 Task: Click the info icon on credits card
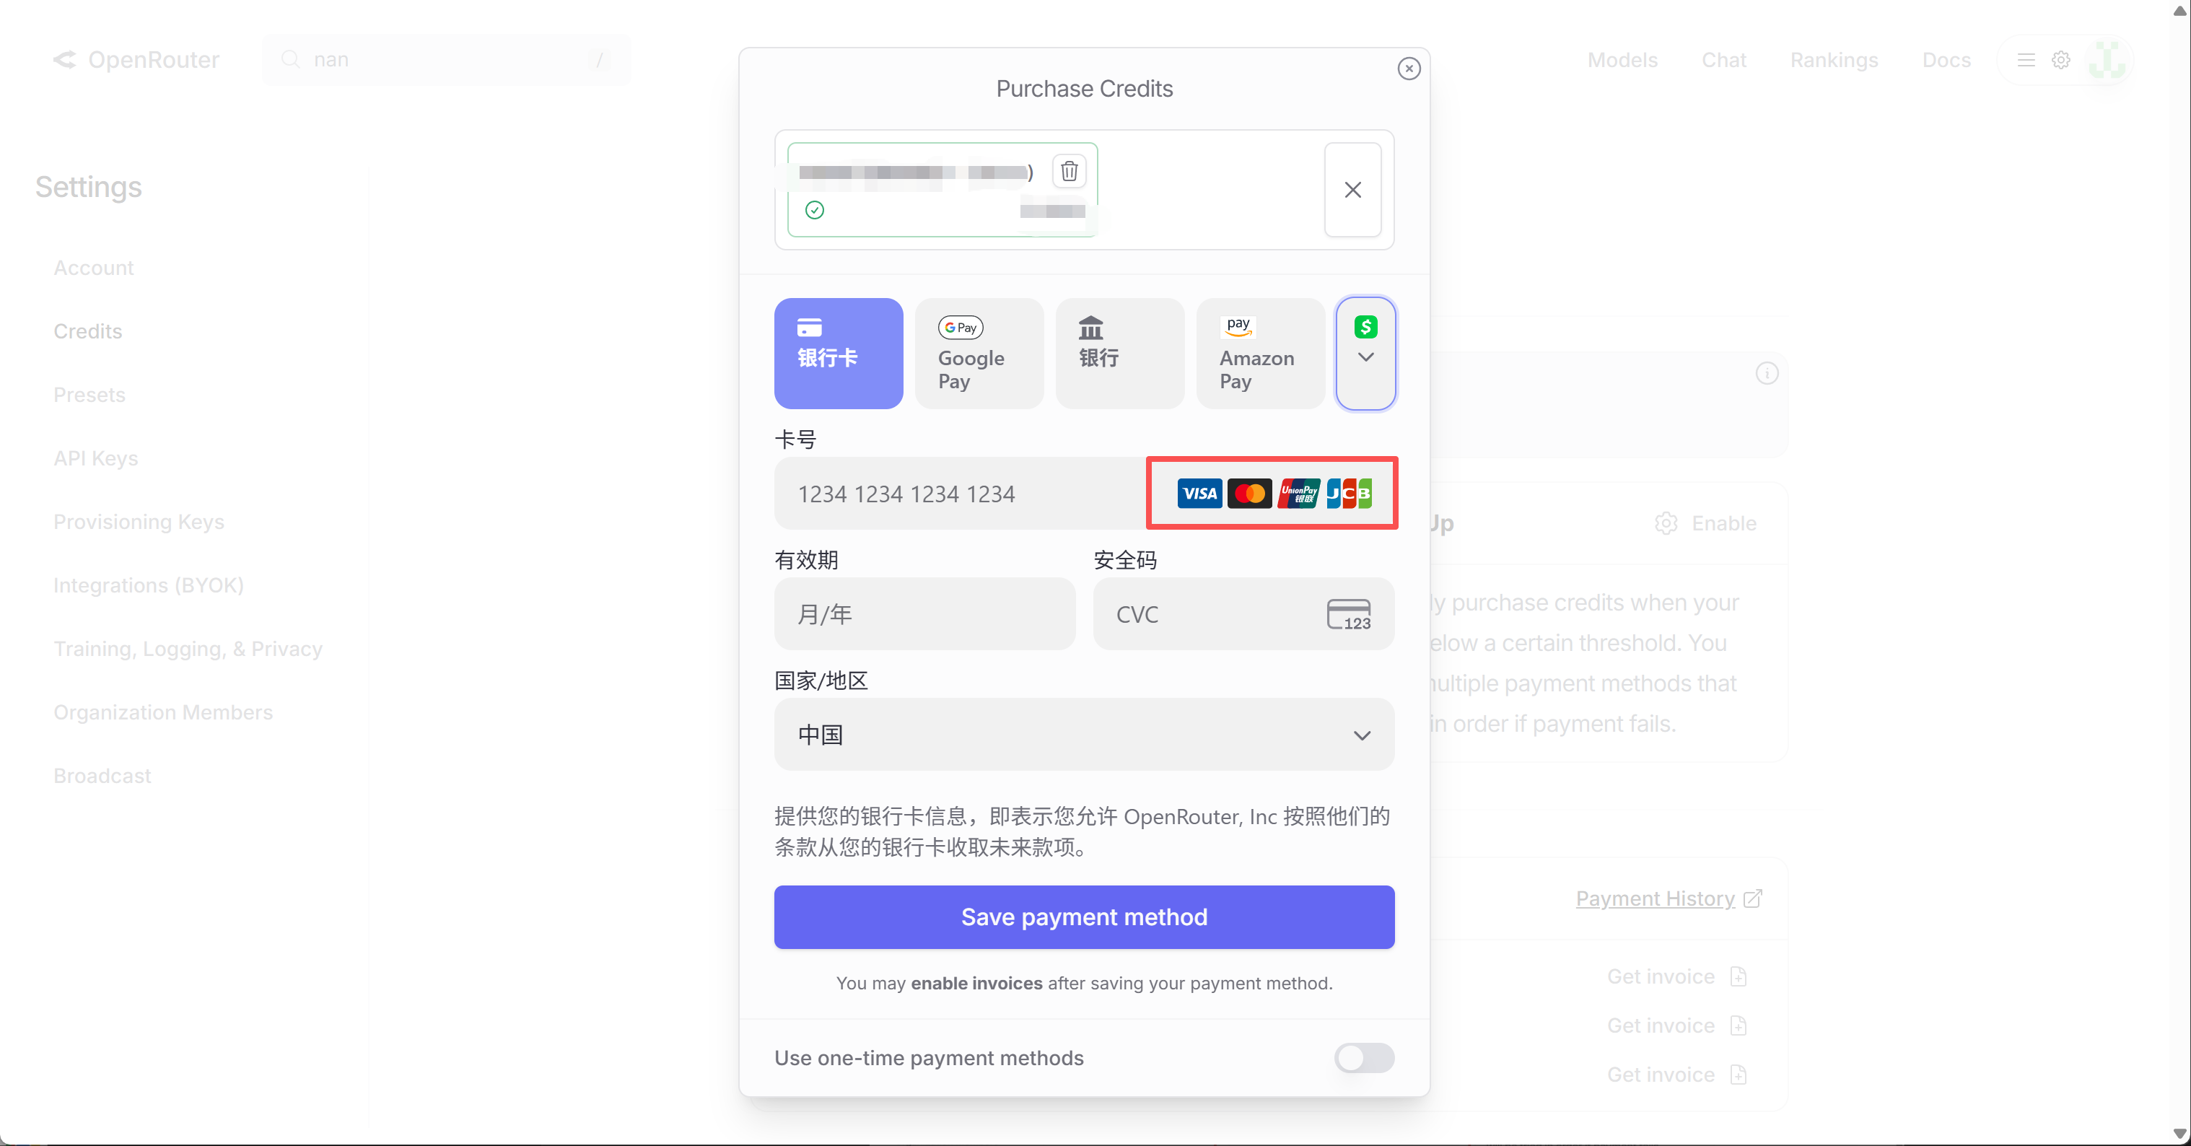coord(1767,374)
